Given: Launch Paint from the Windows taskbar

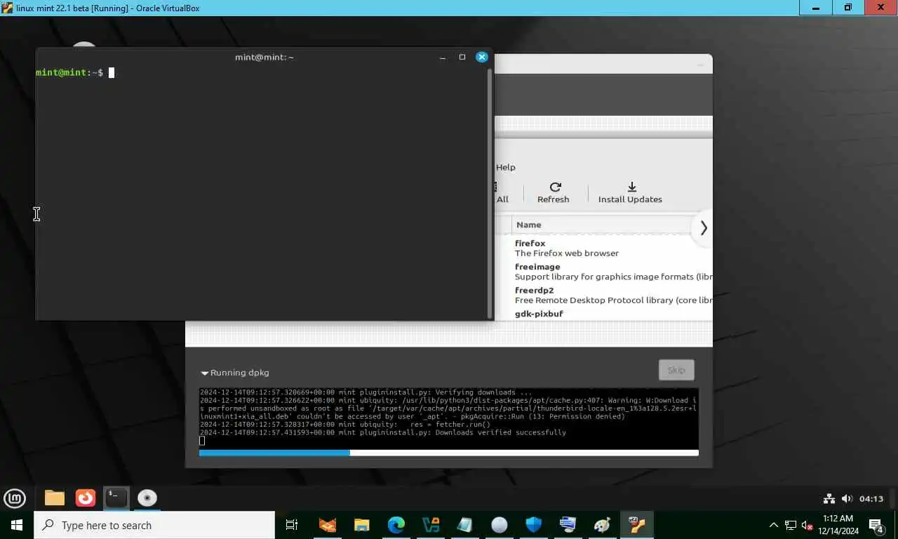Looking at the screenshot, I should click(602, 525).
